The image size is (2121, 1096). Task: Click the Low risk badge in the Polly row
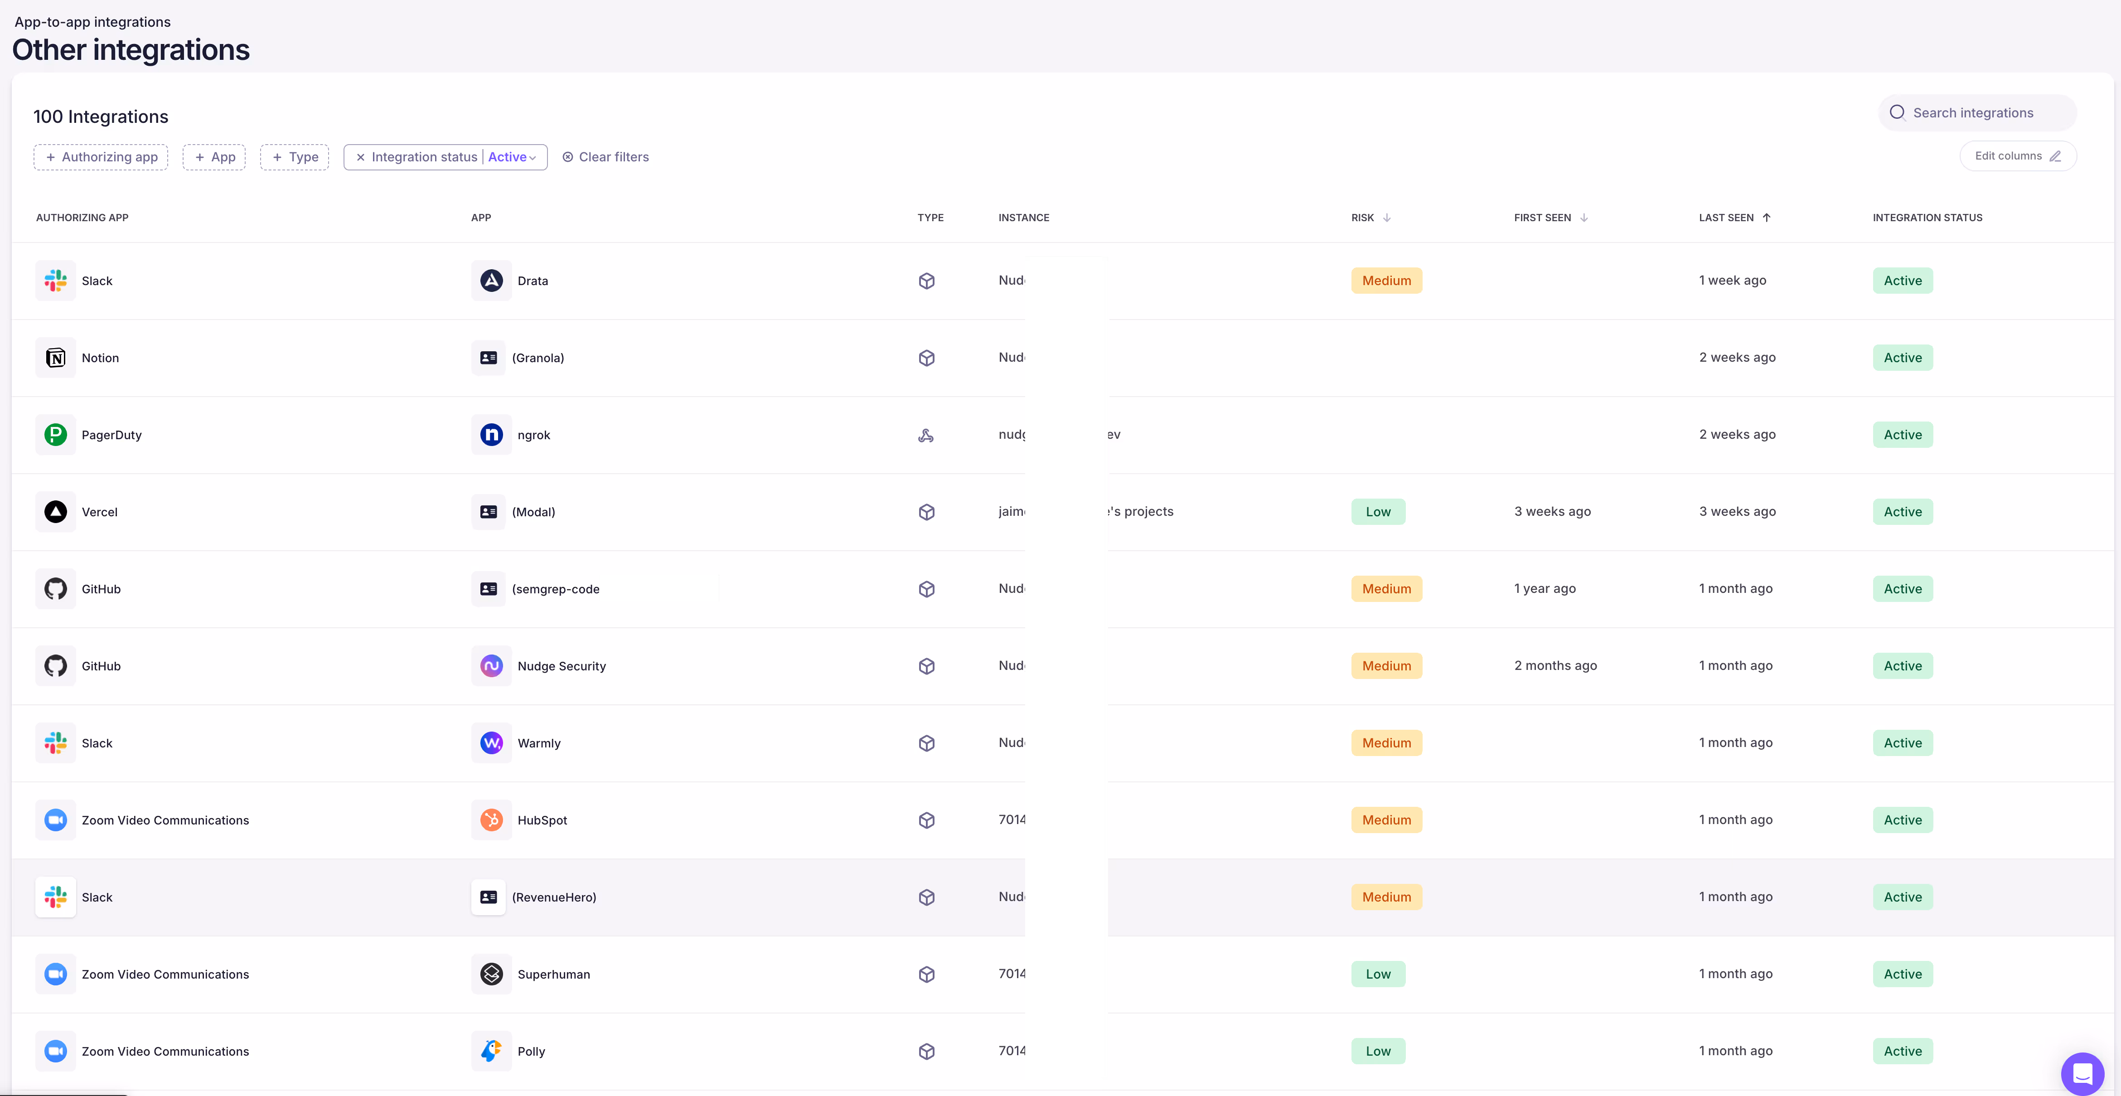click(1378, 1052)
